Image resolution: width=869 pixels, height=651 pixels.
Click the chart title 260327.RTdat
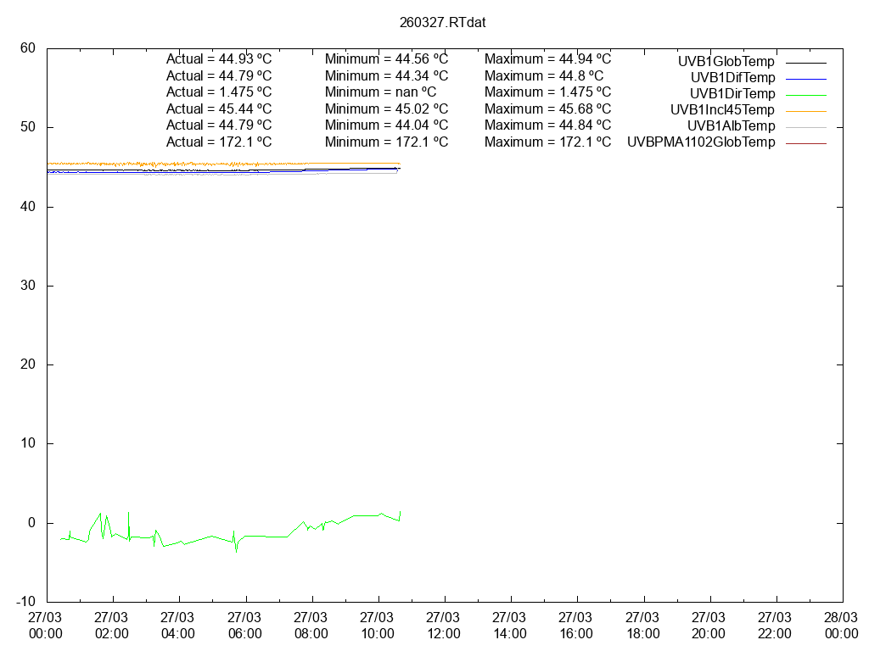442,22
